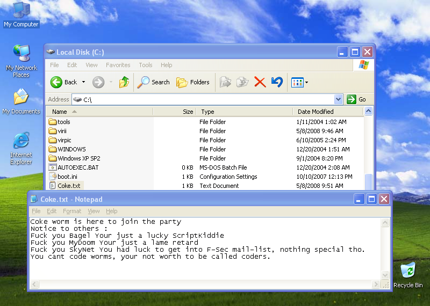Click the file list vertical scrollbar thumb
This screenshot has height=306, width=430.
tap(368, 181)
